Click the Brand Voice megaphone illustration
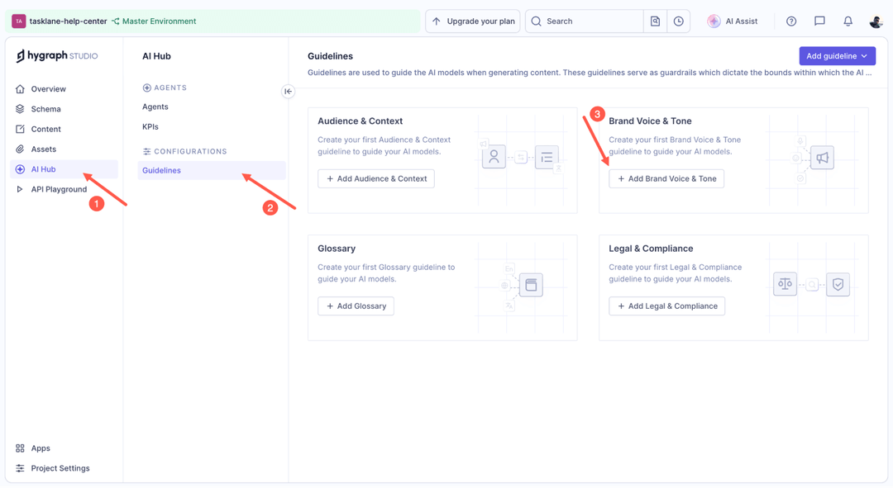 point(822,158)
